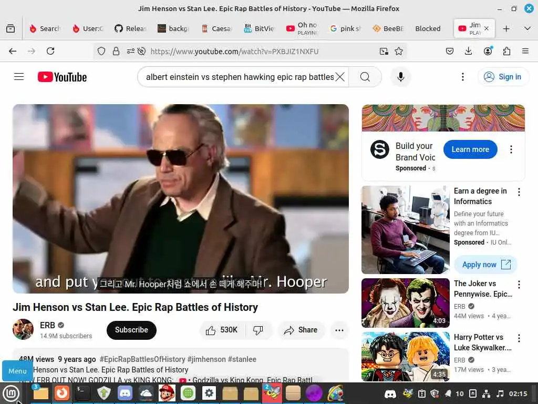
Task: Launch Firefox from the taskbar
Action: (x=62, y=393)
